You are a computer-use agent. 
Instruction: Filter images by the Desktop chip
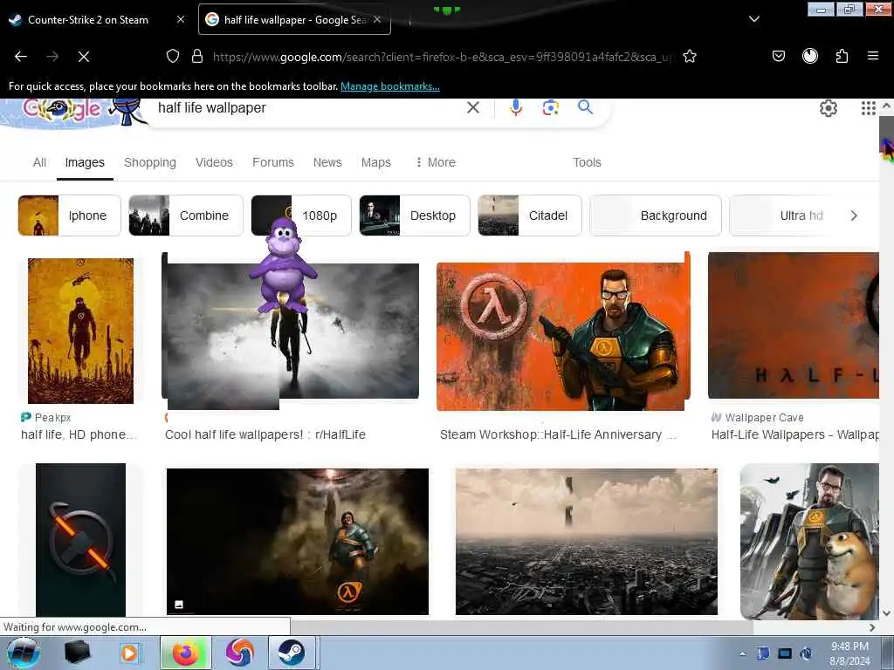coord(415,215)
